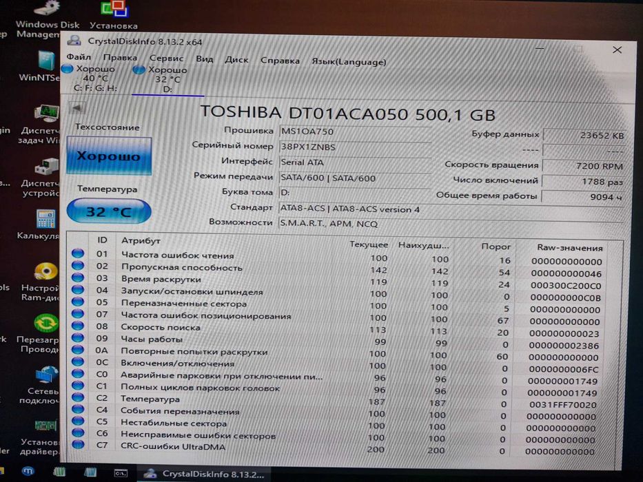Click the Raw-значения column header
The image size is (643, 482).
point(569,248)
